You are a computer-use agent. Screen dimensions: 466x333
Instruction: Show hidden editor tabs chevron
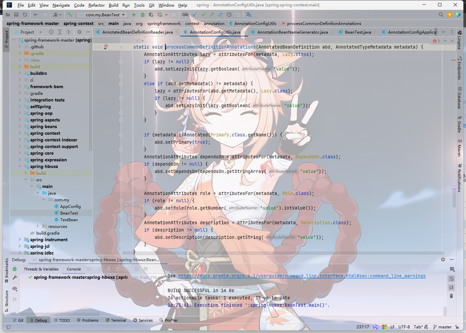pos(443,32)
